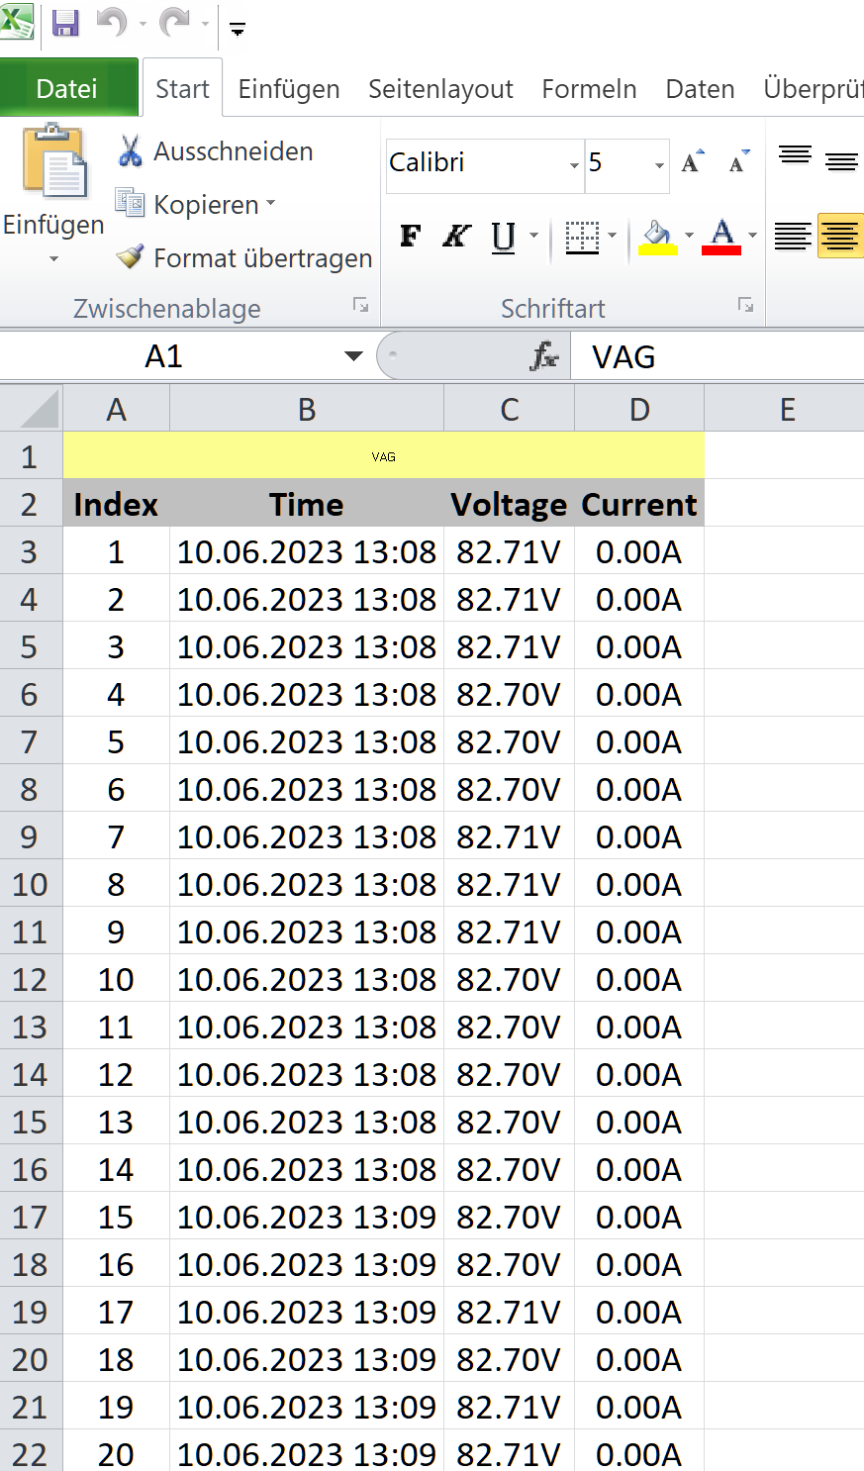The image size is (864, 1471).
Task: Open the Datei tab
Action: coord(66,89)
